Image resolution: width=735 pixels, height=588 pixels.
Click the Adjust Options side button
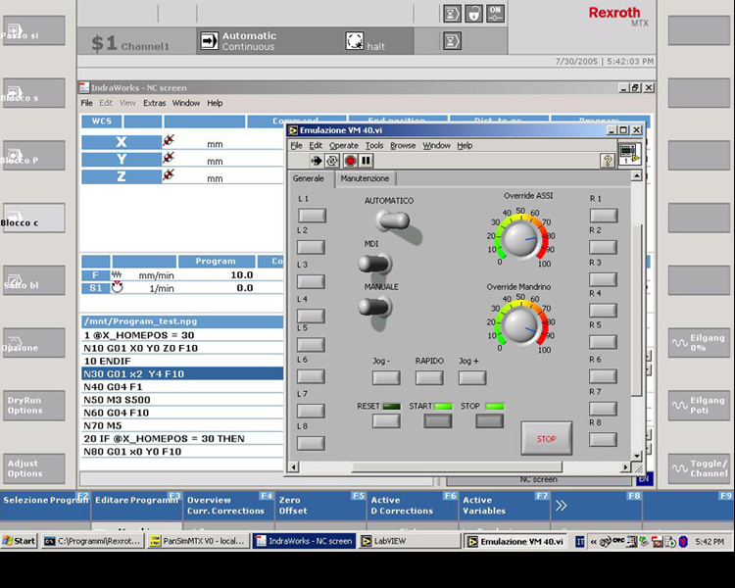(34, 468)
